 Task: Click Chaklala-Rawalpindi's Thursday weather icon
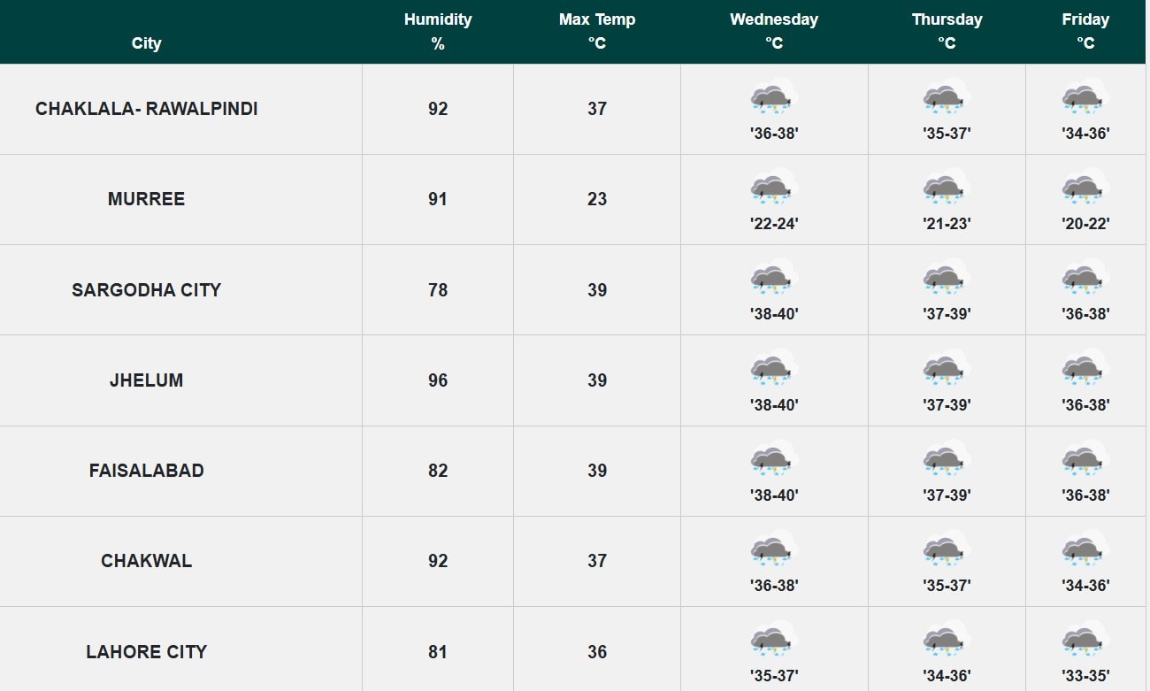click(x=947, y=98)
